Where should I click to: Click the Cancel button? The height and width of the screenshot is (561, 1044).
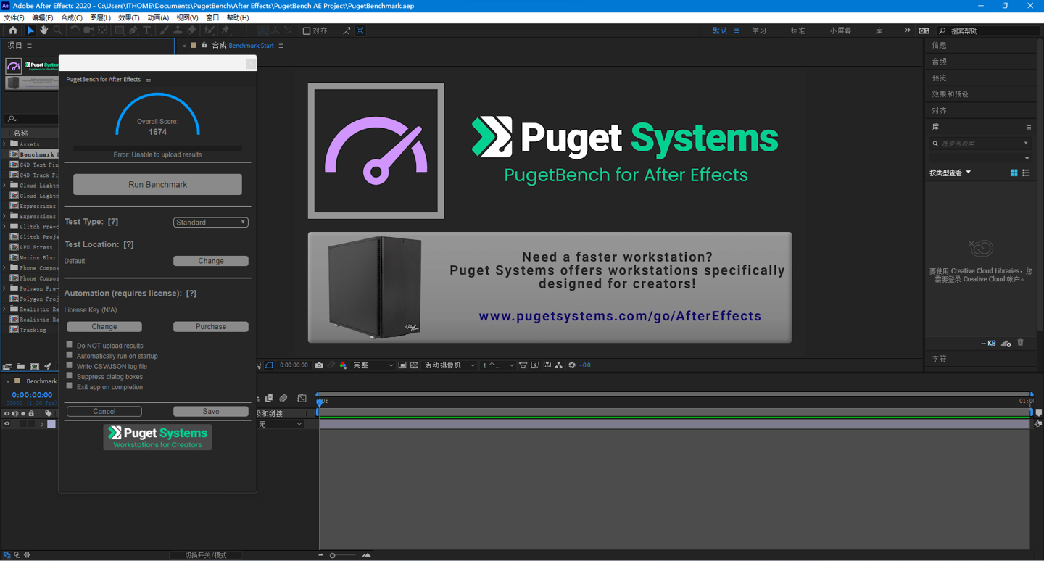[104, 411]
